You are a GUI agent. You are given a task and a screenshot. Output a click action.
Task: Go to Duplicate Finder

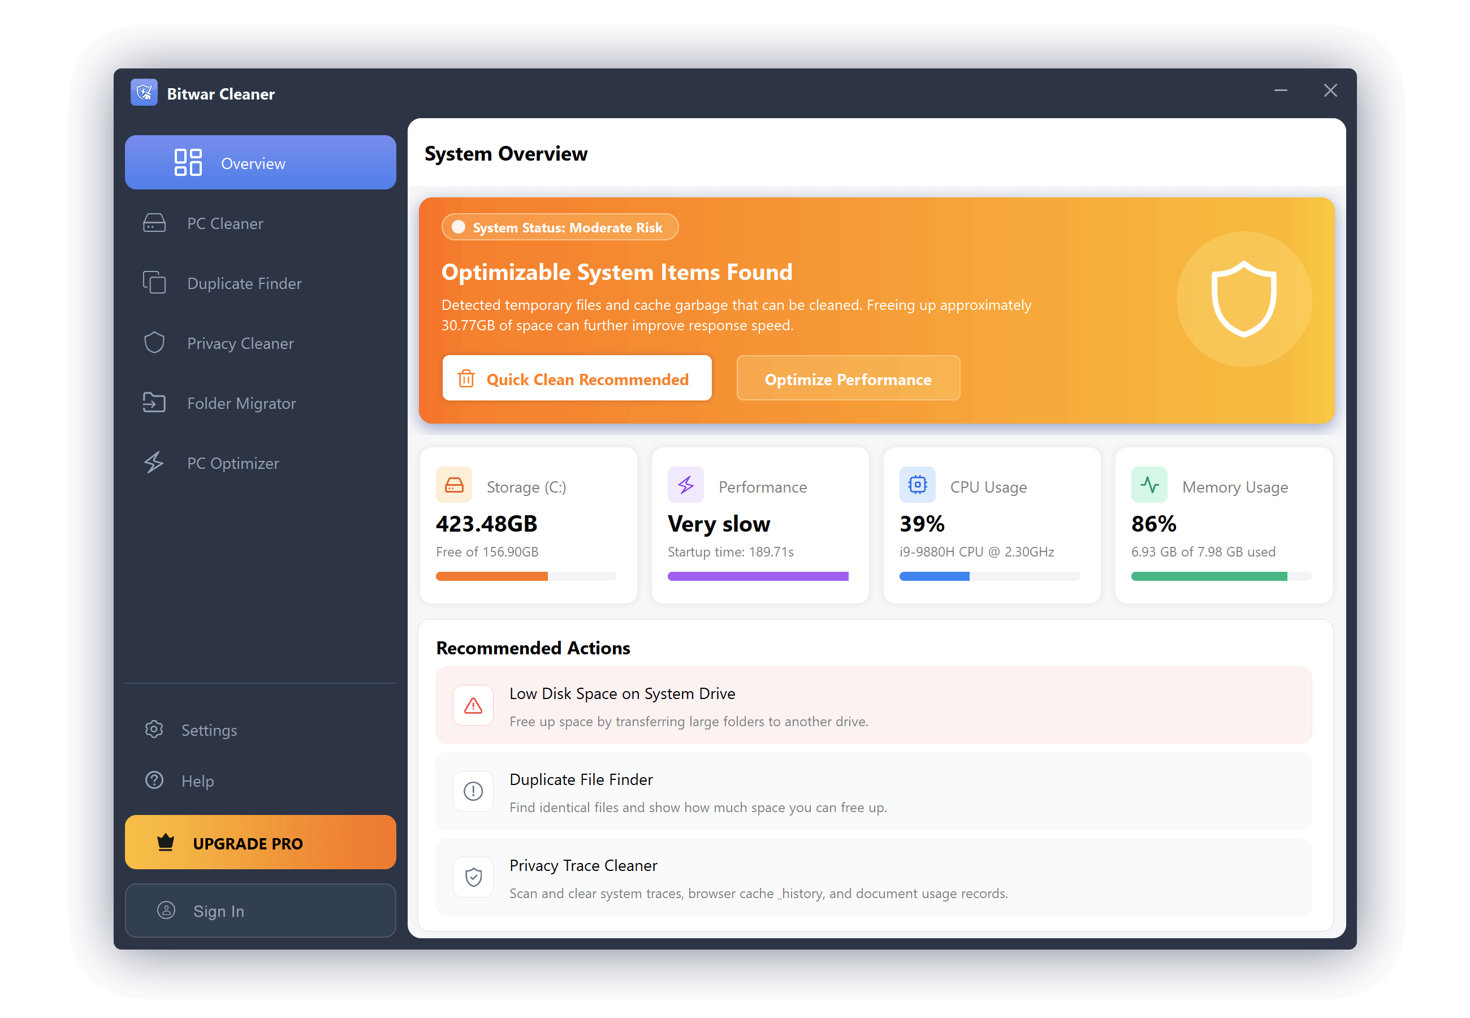261,283
